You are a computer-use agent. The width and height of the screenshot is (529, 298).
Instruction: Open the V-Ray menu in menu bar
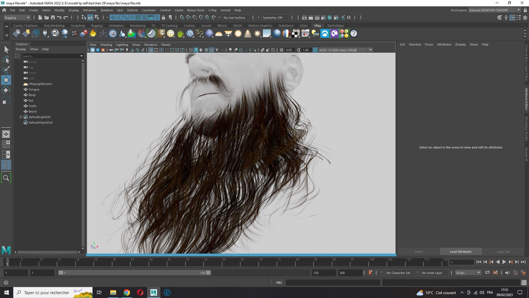coord(212,10)
